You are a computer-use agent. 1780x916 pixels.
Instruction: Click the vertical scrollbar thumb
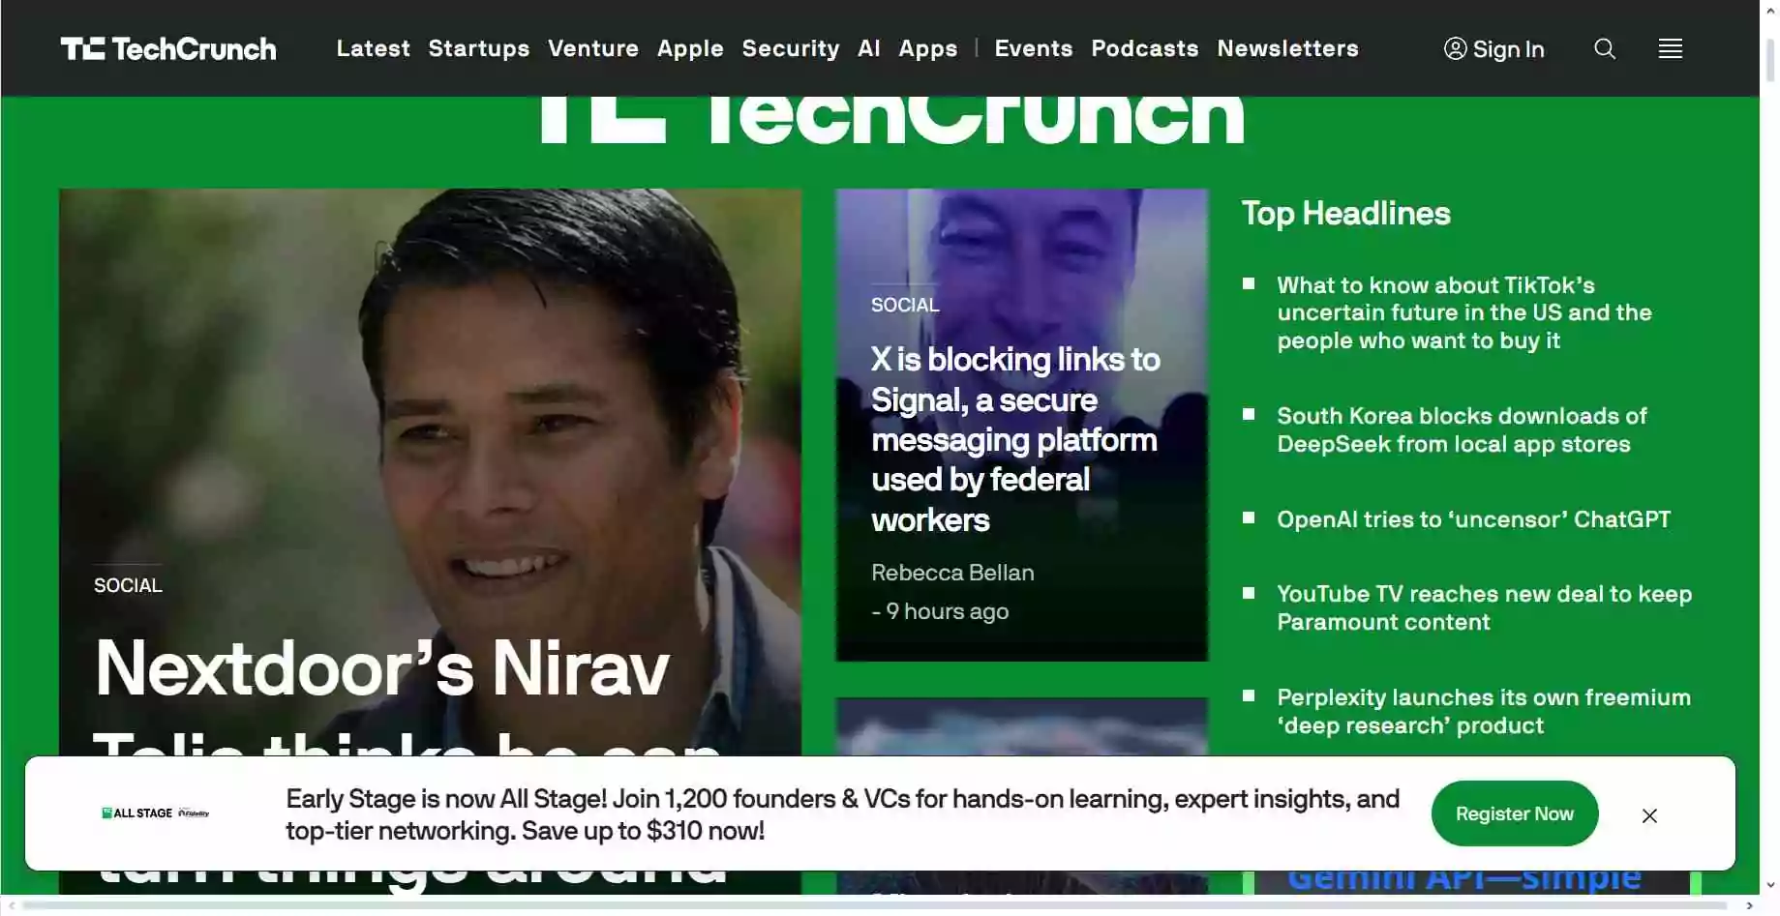[1770, 60]
